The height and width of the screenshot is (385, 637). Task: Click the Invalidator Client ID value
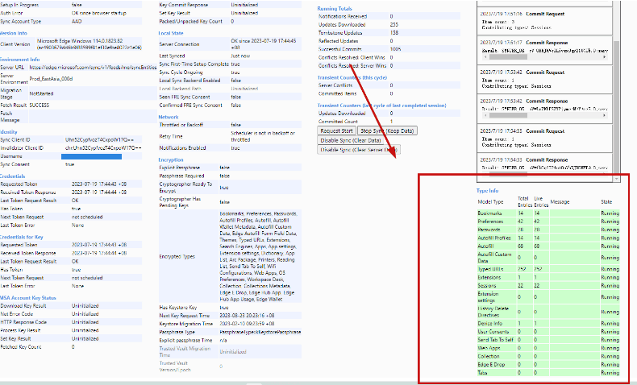coord(103,148)
